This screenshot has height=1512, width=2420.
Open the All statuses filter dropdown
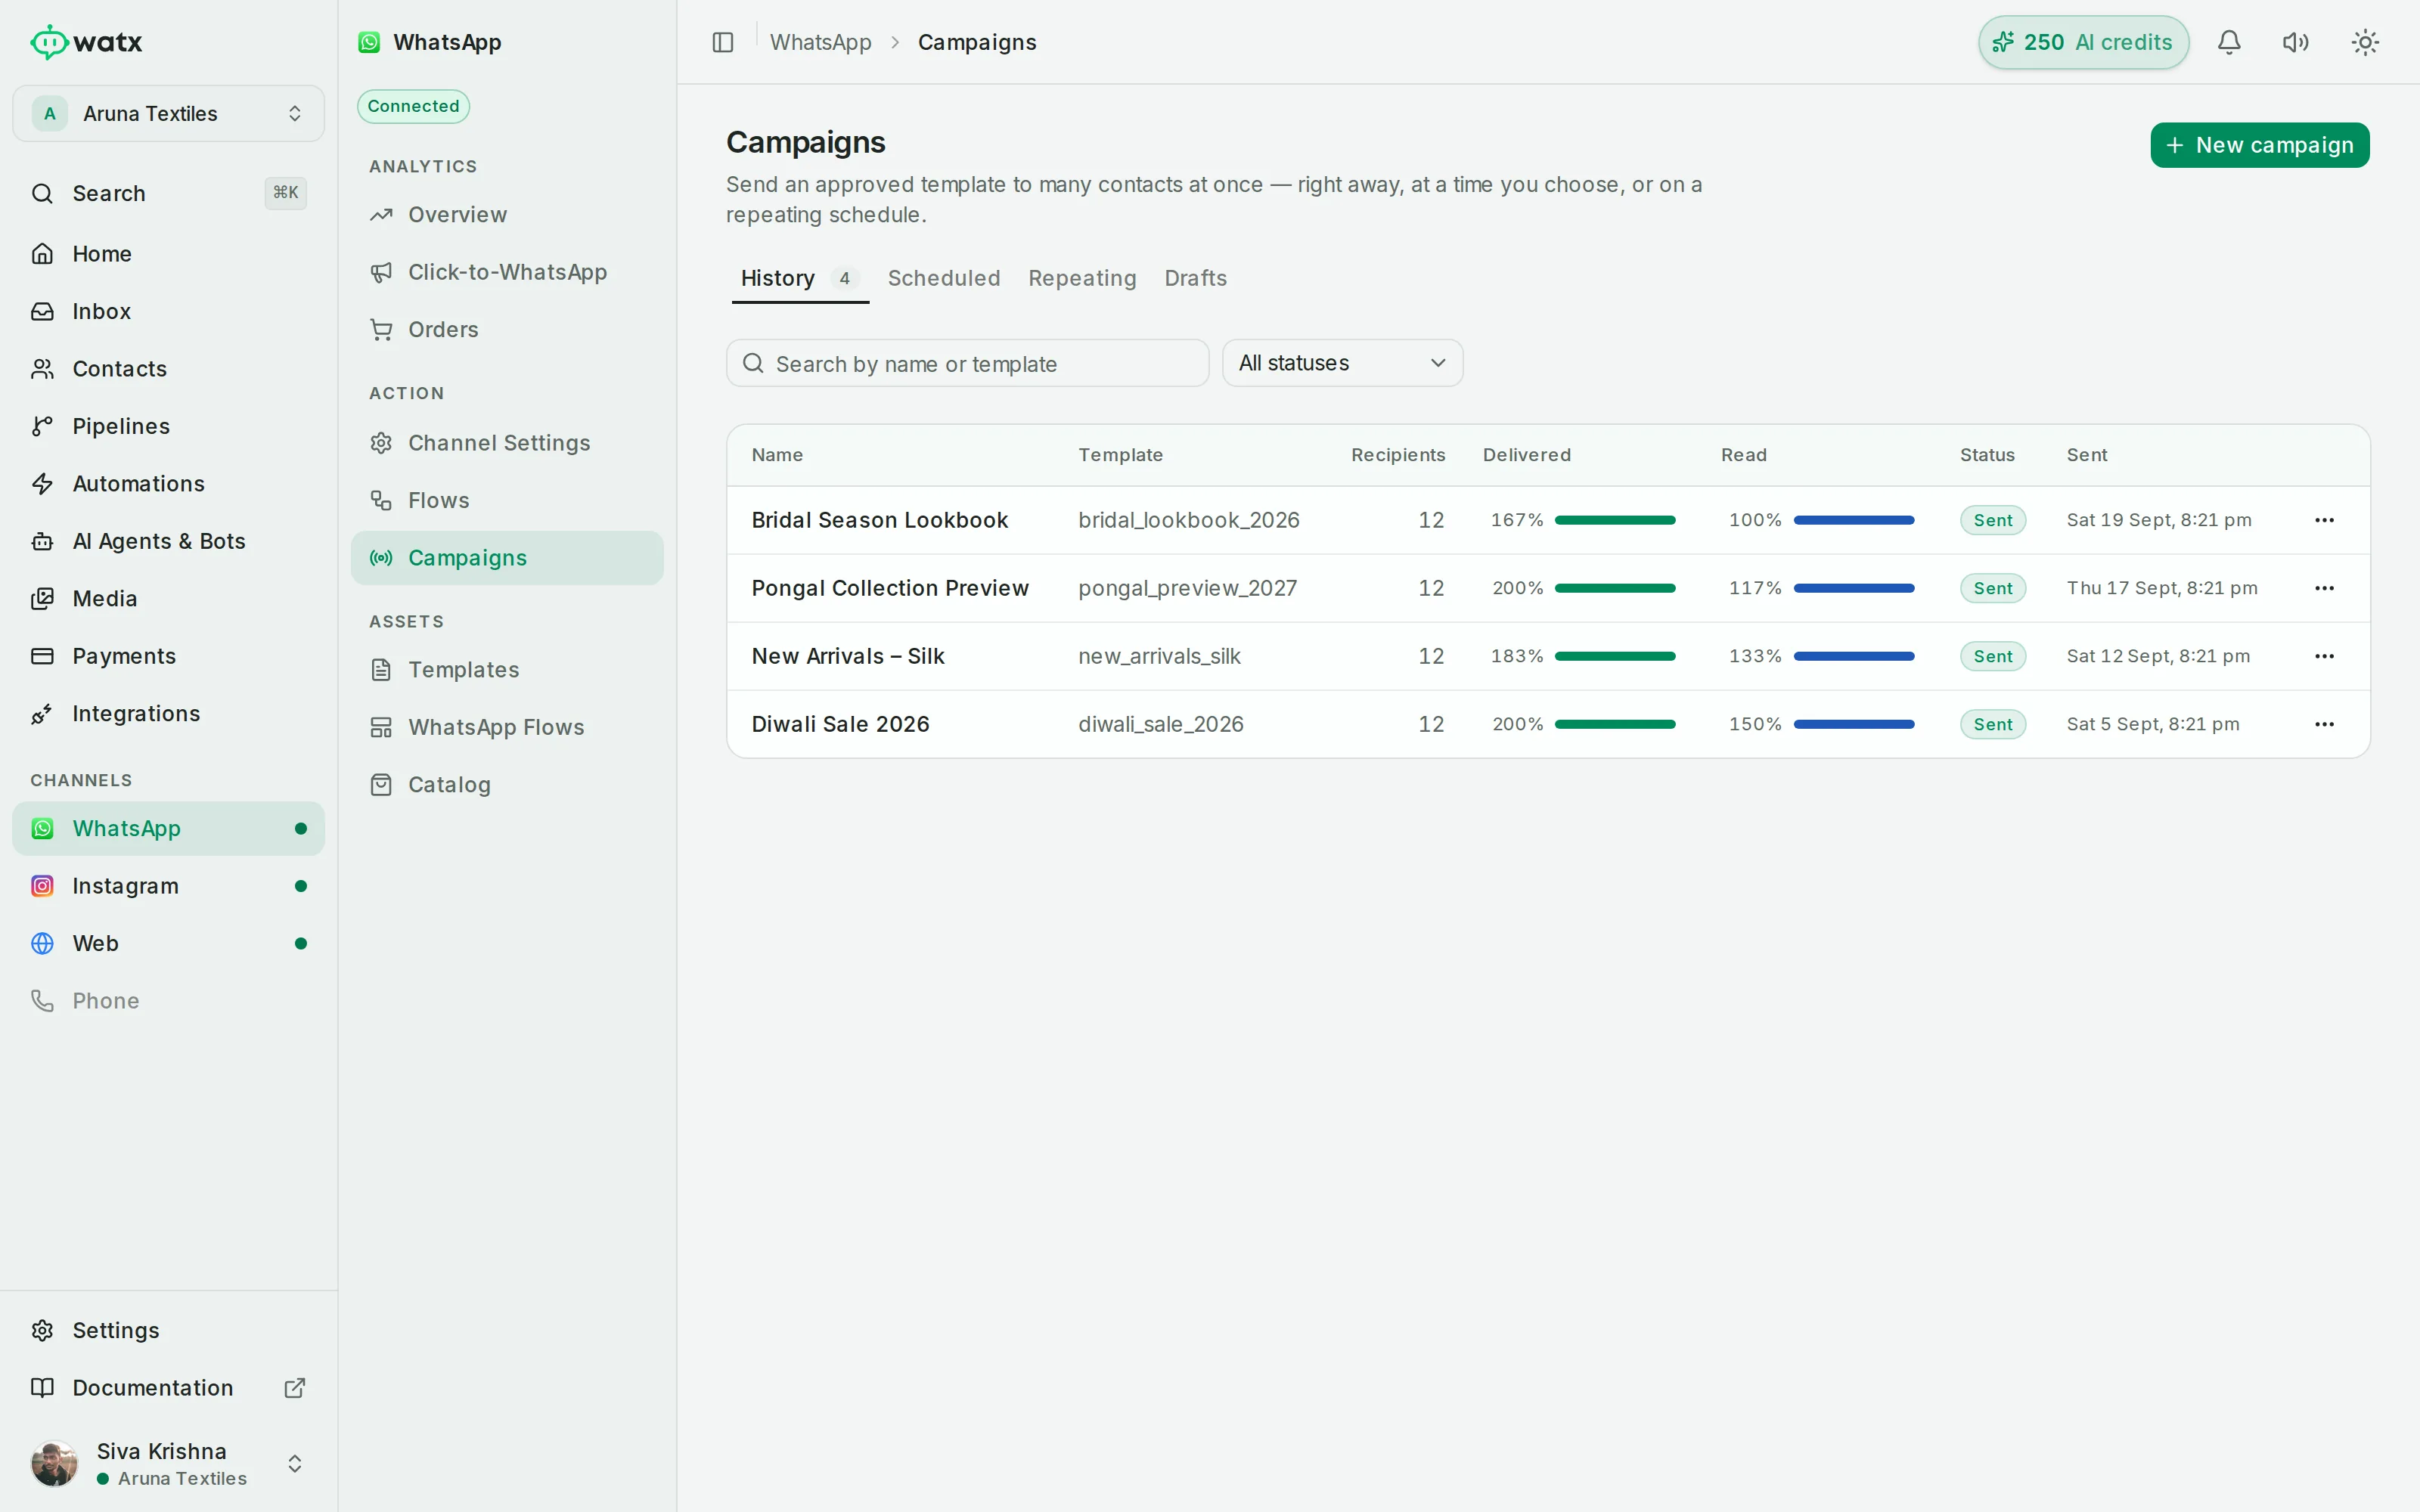1342,363
